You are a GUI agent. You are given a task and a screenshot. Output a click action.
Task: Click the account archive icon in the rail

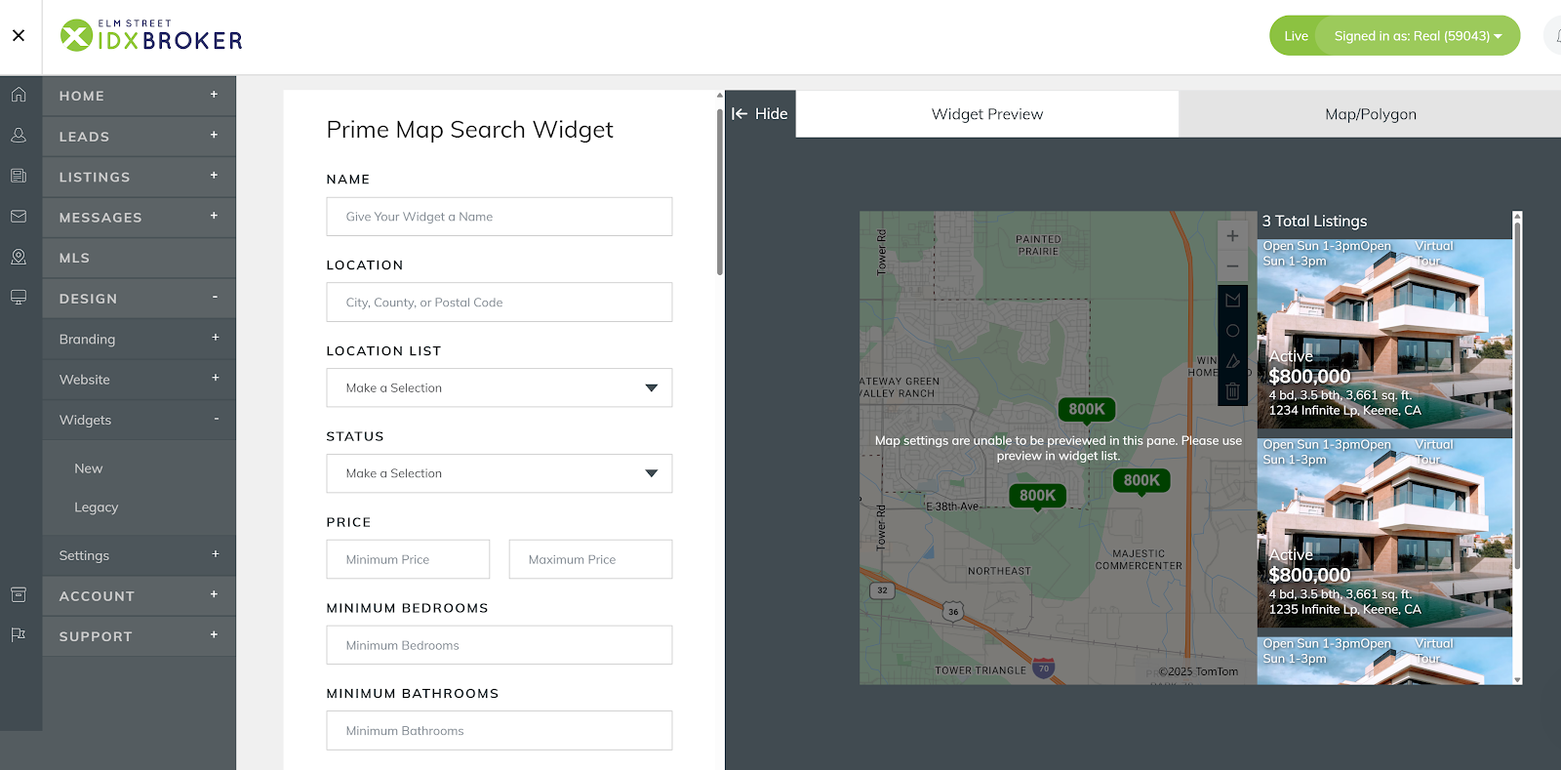tap(19, 594)
